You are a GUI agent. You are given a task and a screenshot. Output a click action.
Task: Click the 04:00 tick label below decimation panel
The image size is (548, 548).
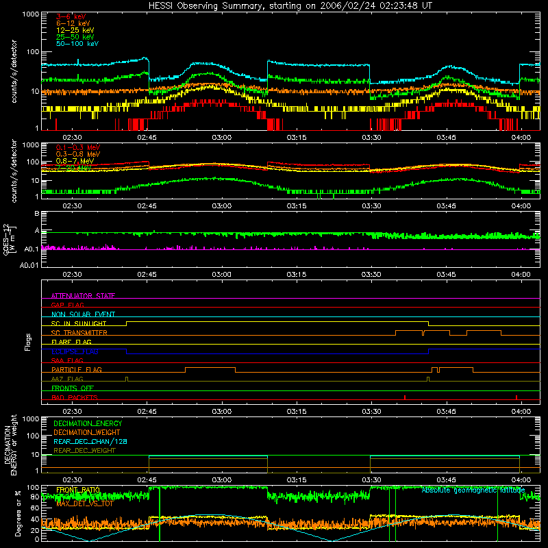click(x=521, y=480)
